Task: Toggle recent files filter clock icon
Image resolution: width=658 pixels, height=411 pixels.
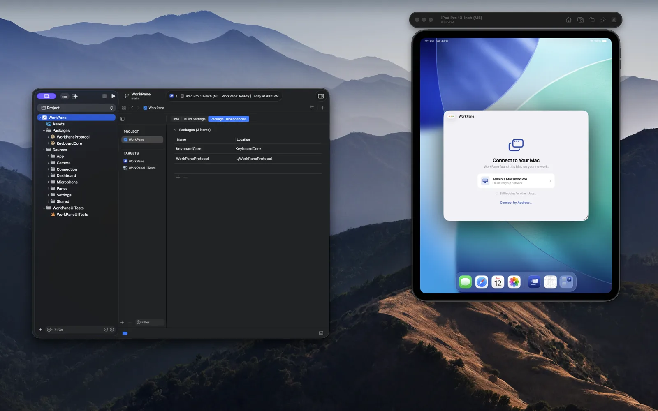Action: pos(106,330)
